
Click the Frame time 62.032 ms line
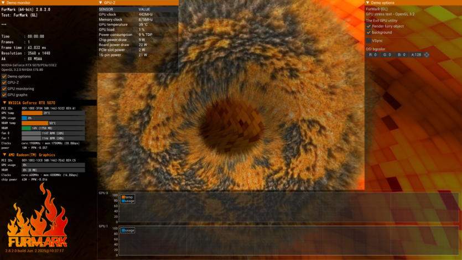pyautogui.click(x=24, y=48)
